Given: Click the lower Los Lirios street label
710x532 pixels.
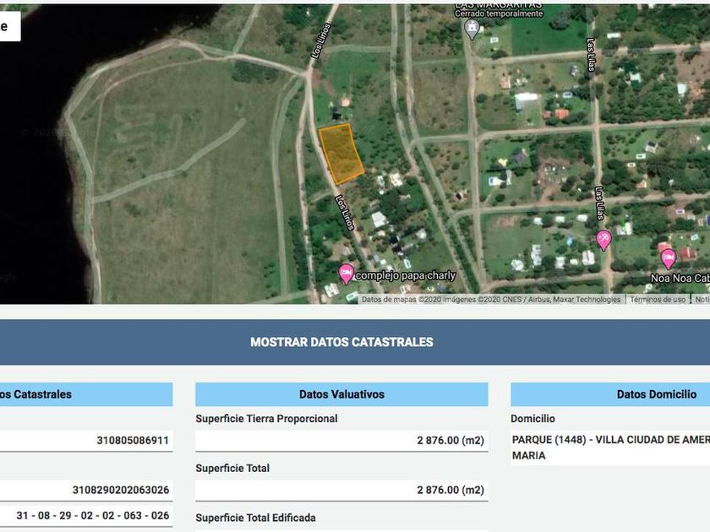Looking at the screenshot, I should [x=345, y=213].
